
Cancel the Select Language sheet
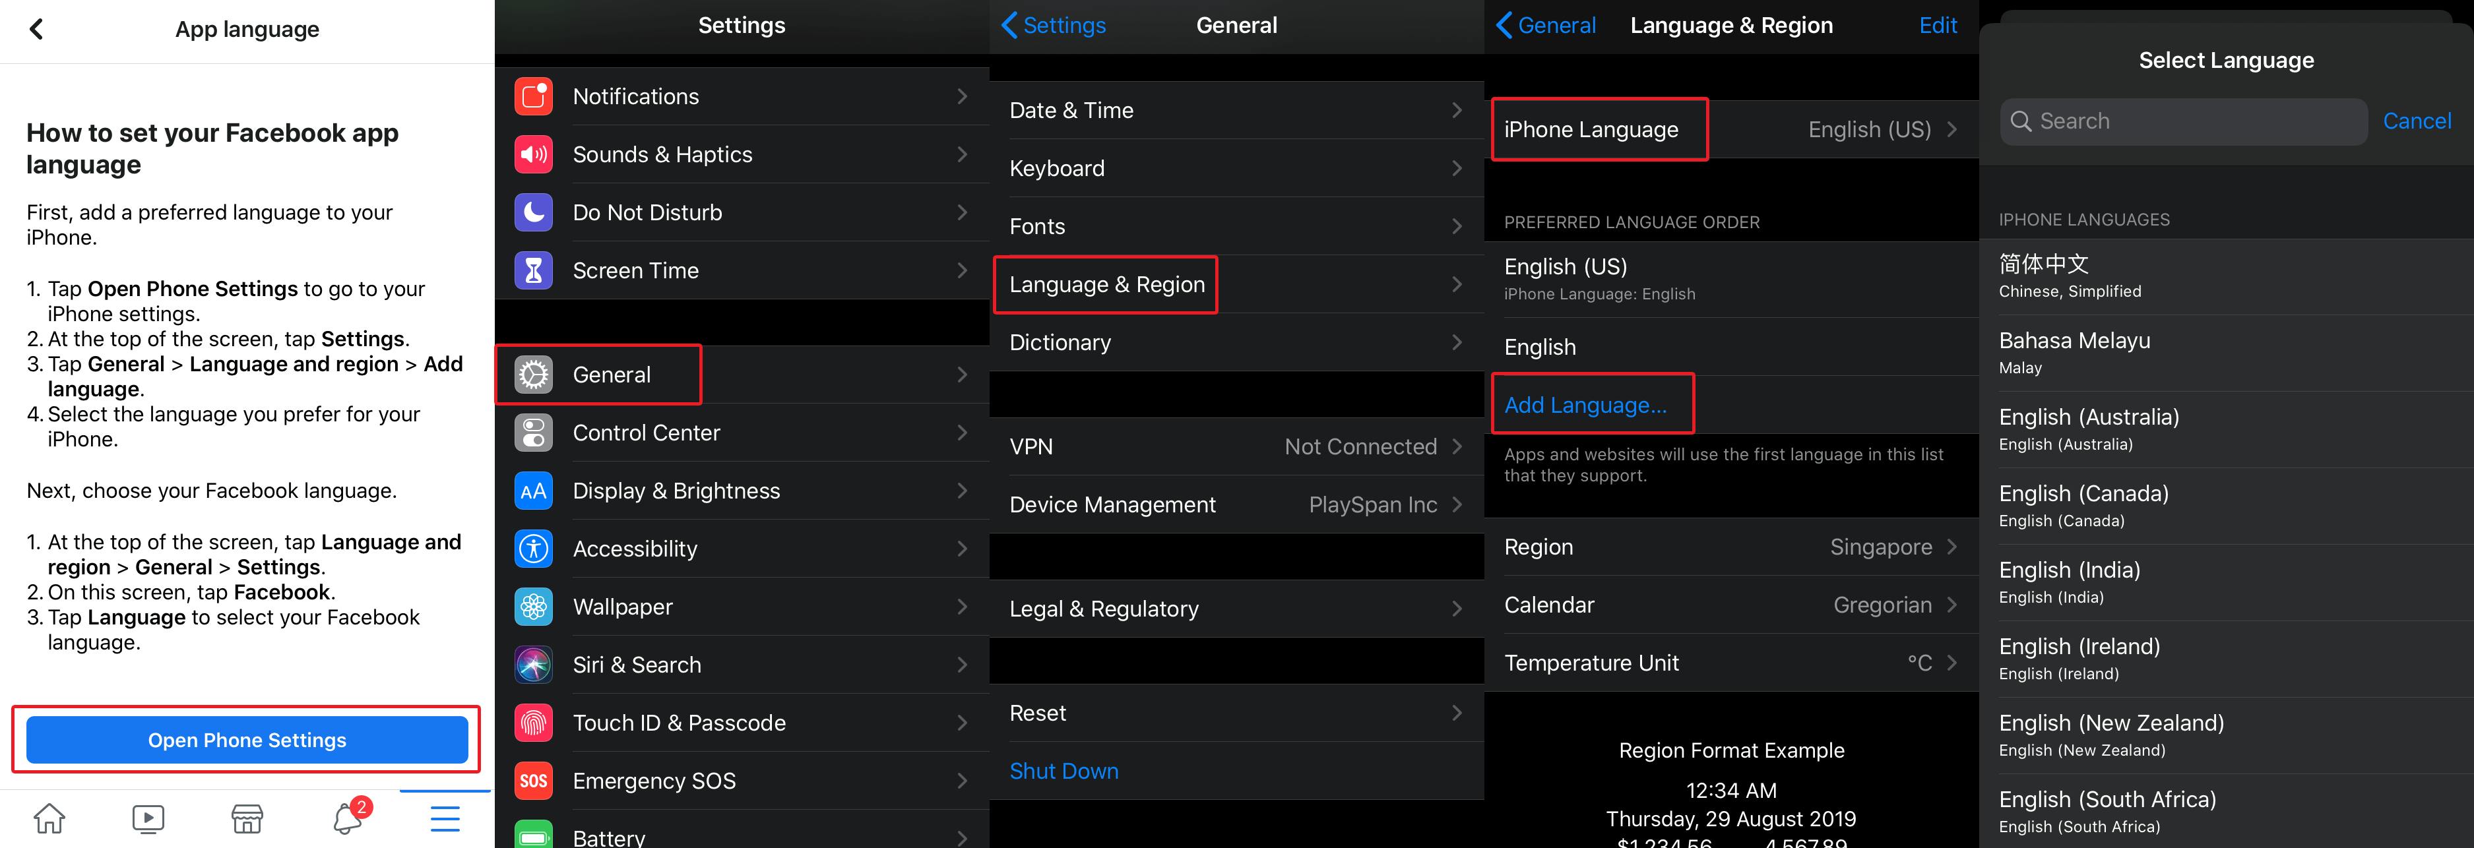(2417, 121)
